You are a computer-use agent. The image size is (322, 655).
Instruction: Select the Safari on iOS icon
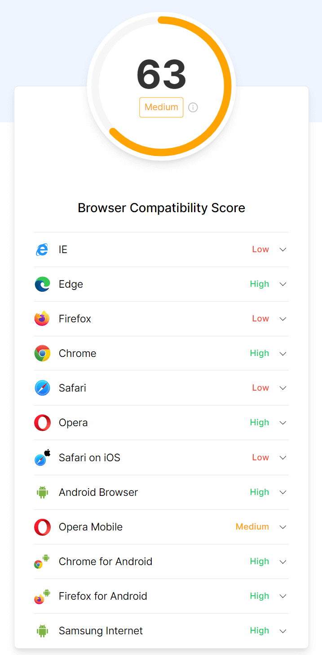43,457
